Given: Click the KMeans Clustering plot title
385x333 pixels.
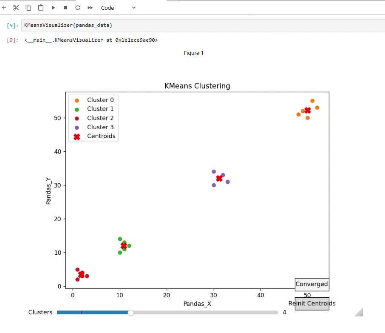Looking at the screenshot, I should [x=197, y=85].
